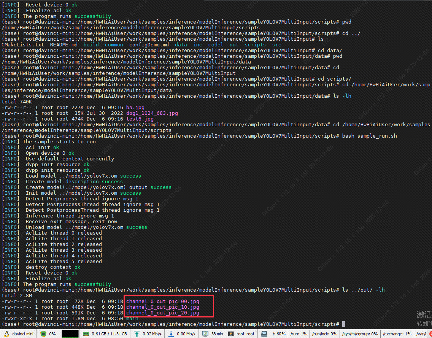Click the file name dog1_1024_683.jpg
This screenshot has width=432, height=338.
point(152,113)
